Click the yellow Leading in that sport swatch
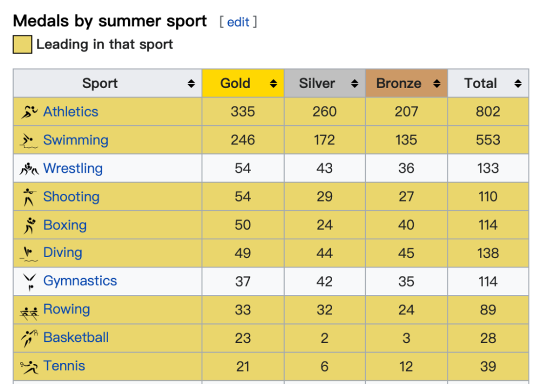Viewport: 541px width, 384px height. click(22, 44)
